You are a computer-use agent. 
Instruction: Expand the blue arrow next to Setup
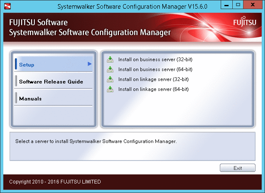89,64
